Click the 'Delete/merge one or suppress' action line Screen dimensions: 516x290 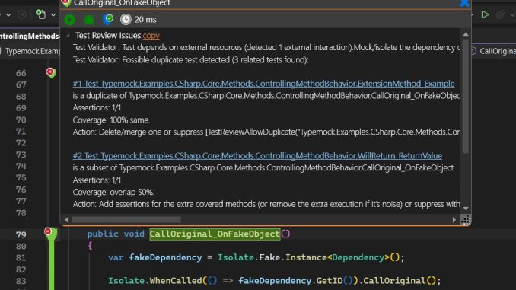tap(266, 132)
